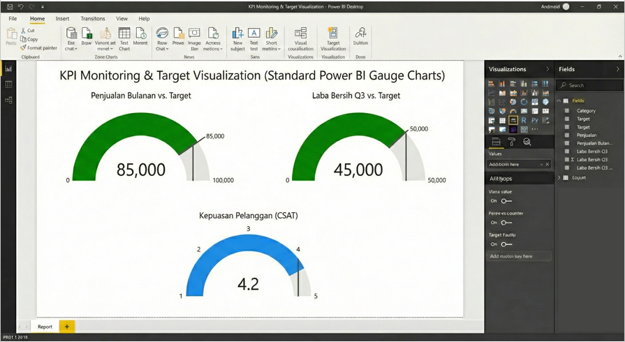Click the Copy button in Clipboard group
The width and height of the screenshot is (625, 342).
click(x=29, y=40)
